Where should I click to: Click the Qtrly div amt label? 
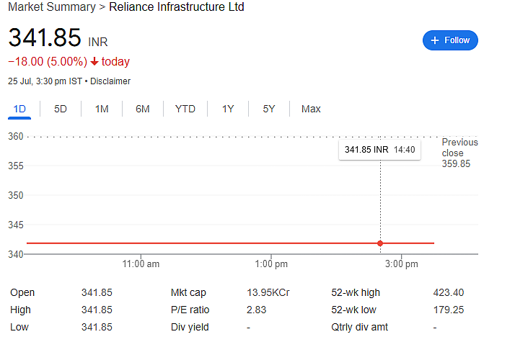[x=360, y=328]
